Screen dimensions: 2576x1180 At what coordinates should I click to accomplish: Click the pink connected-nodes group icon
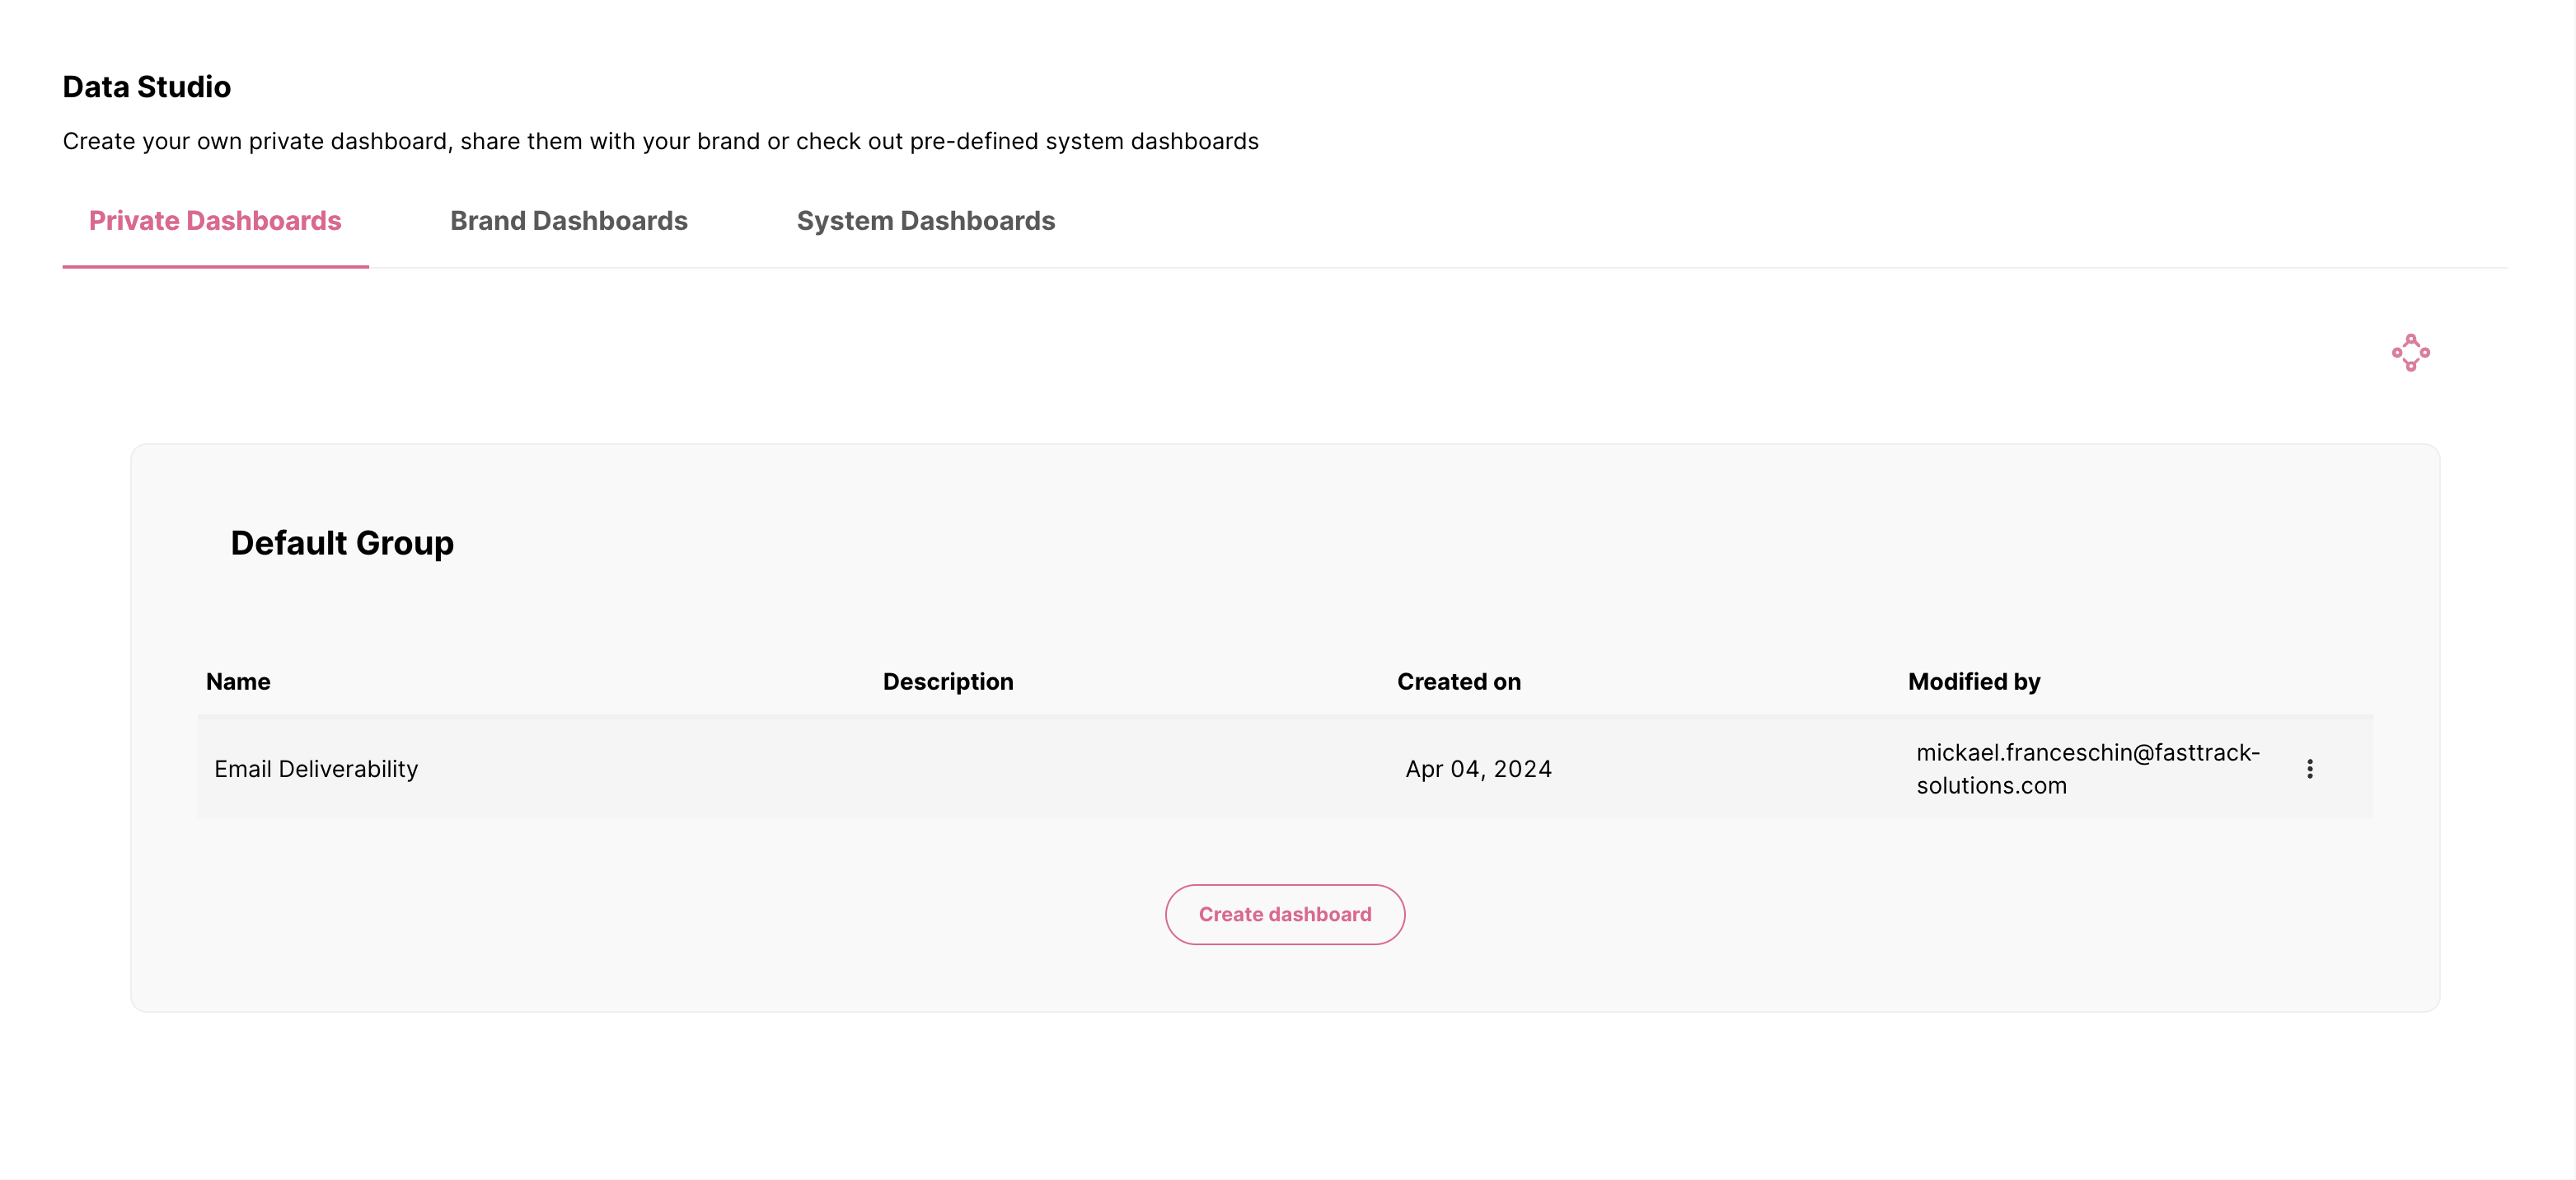point(2410,352)
